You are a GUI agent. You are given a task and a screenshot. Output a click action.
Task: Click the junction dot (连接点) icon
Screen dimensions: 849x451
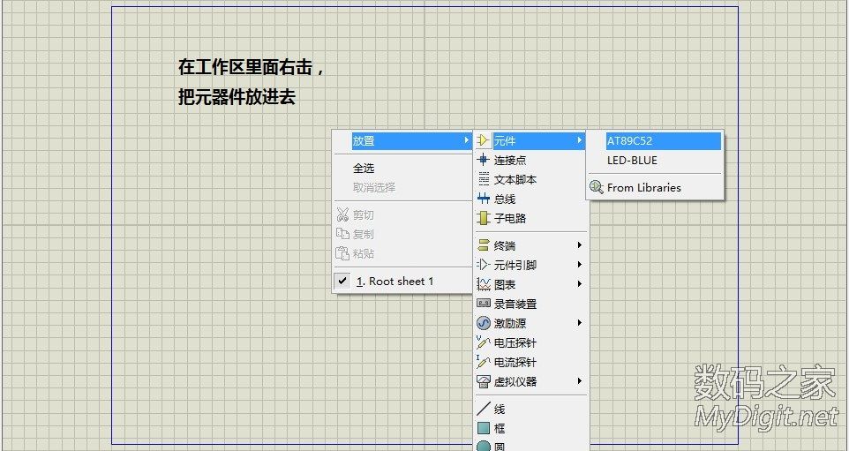tap(483, 160)
